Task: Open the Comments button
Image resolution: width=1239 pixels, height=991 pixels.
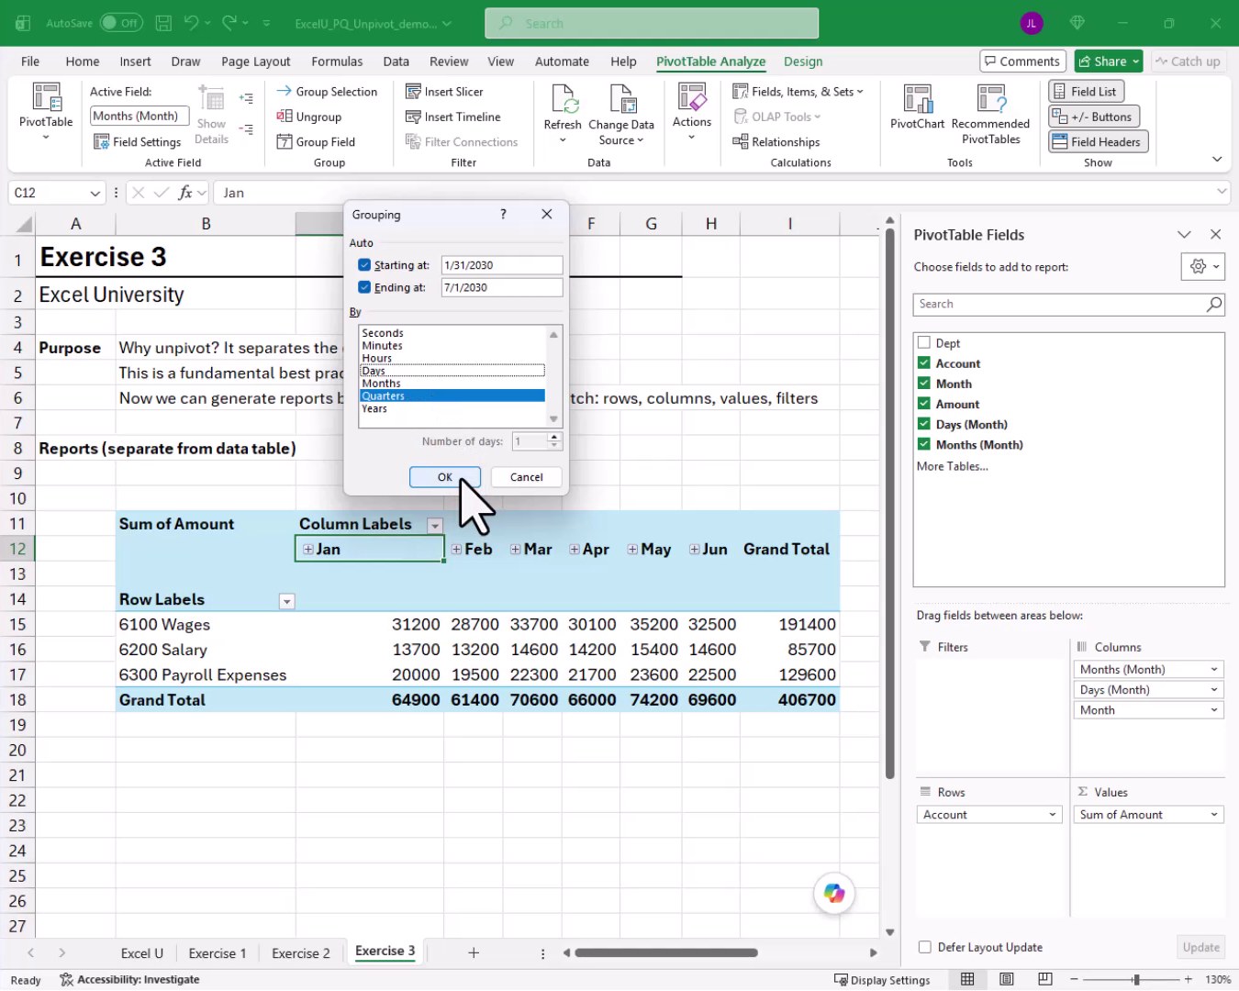Action: click(1022, 61)
